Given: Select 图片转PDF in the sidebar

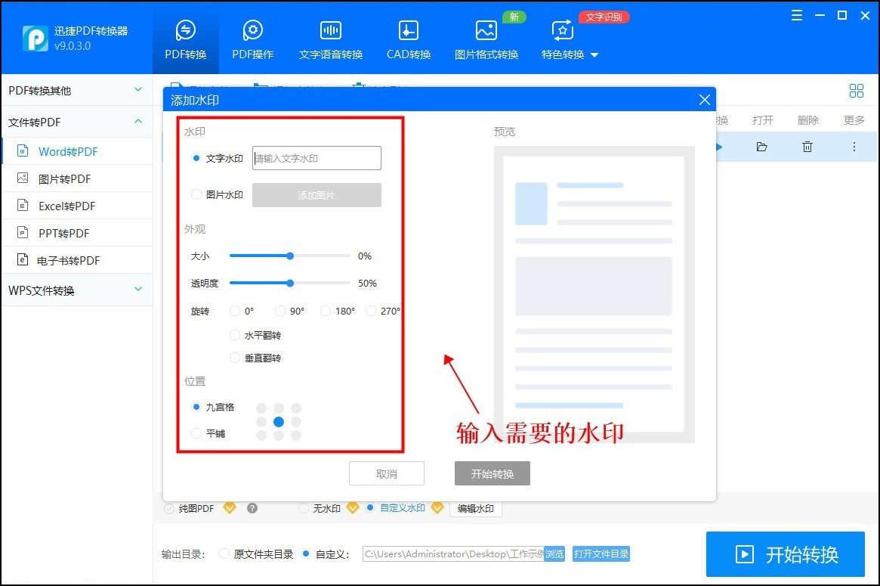Looking at the screenshot, I should (x=65, y=178).
